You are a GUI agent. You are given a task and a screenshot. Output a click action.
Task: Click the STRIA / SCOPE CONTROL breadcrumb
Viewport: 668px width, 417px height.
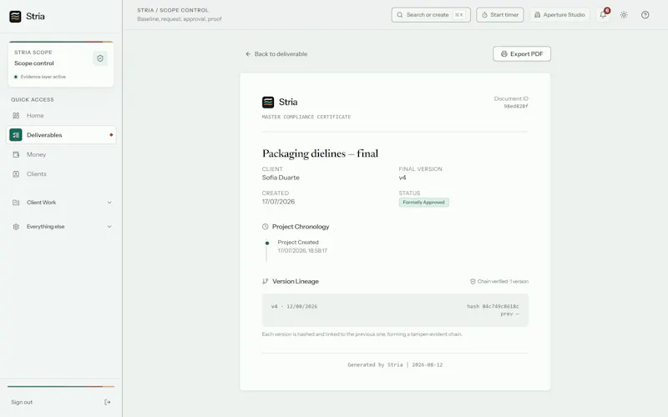173,10
